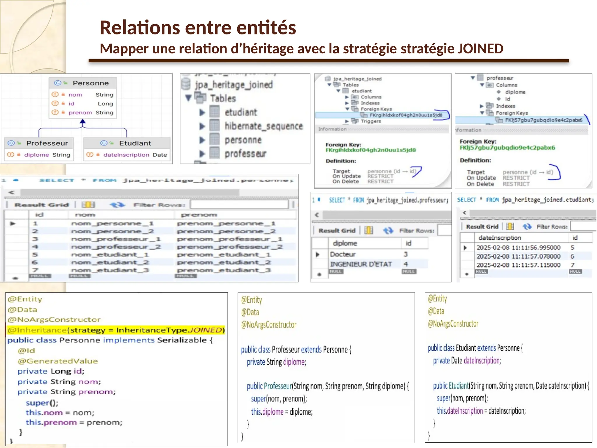Click the id column header in personne grid
Image resolution: width=597 pixels, height=448 pixels.
pos(48,215)
